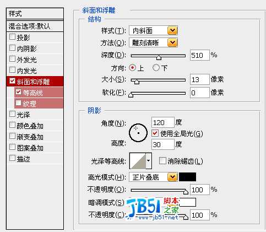Enable the 纹理 texture checkbox
Screen dimensions: 266x232
pyautogui.click(x=19, y=103)
